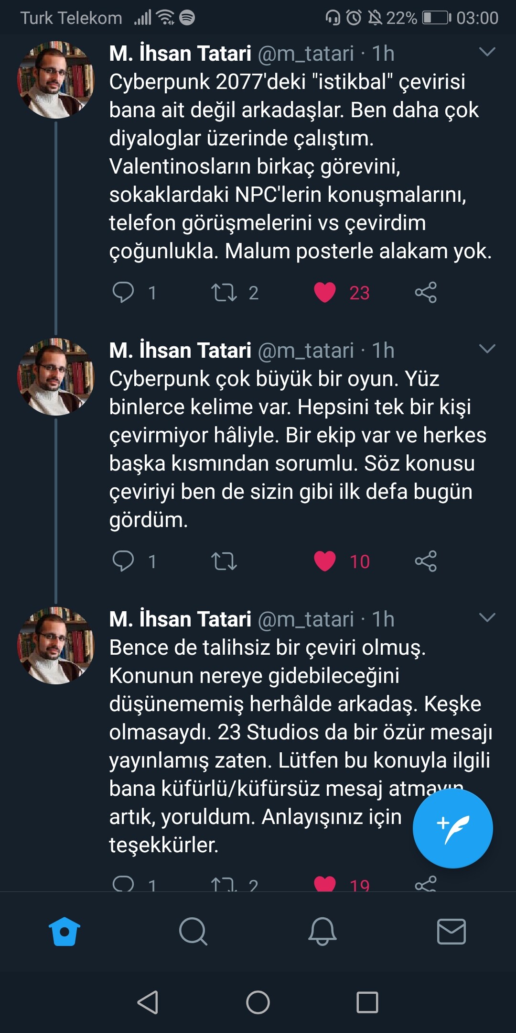Toggle like on third tweet with 19 likes
This screenshot has height=1033, width=516.
(325, 884)
